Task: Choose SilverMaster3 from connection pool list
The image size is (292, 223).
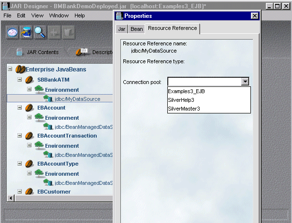Action: 209,109
